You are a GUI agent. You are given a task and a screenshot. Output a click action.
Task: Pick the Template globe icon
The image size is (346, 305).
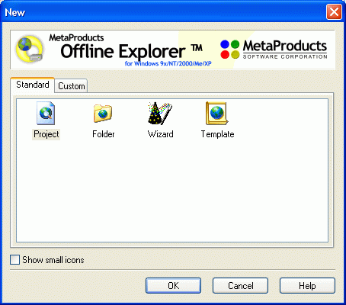217,114
